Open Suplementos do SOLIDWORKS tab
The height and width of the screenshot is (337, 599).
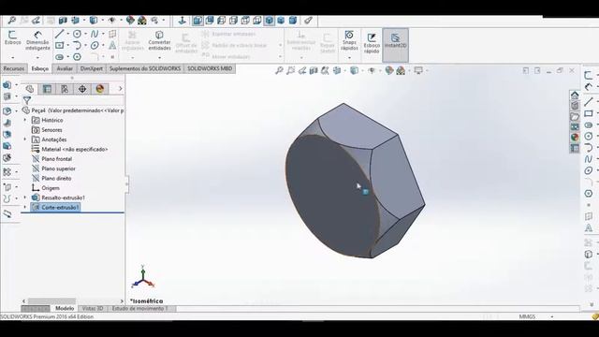[x=145, y=68]
